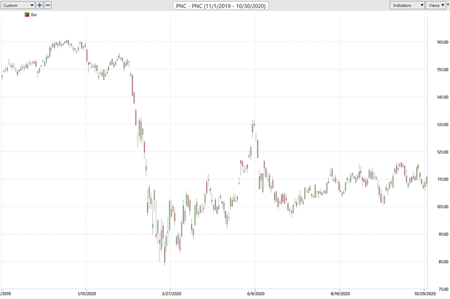Click the 71.00 price axis label
Viewport: 450px width, 299px height.
443,289
